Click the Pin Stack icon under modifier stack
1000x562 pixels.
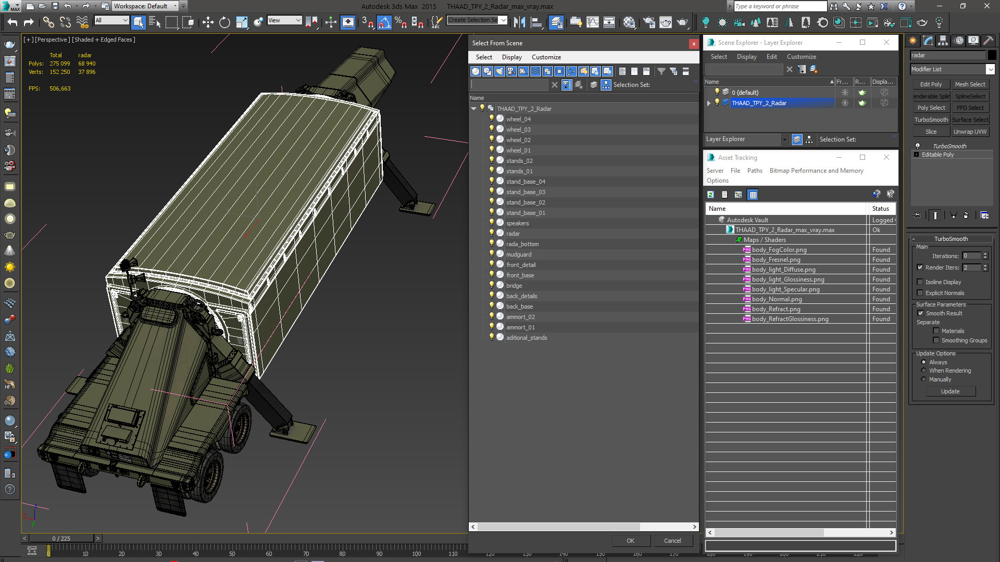(917, 215)
